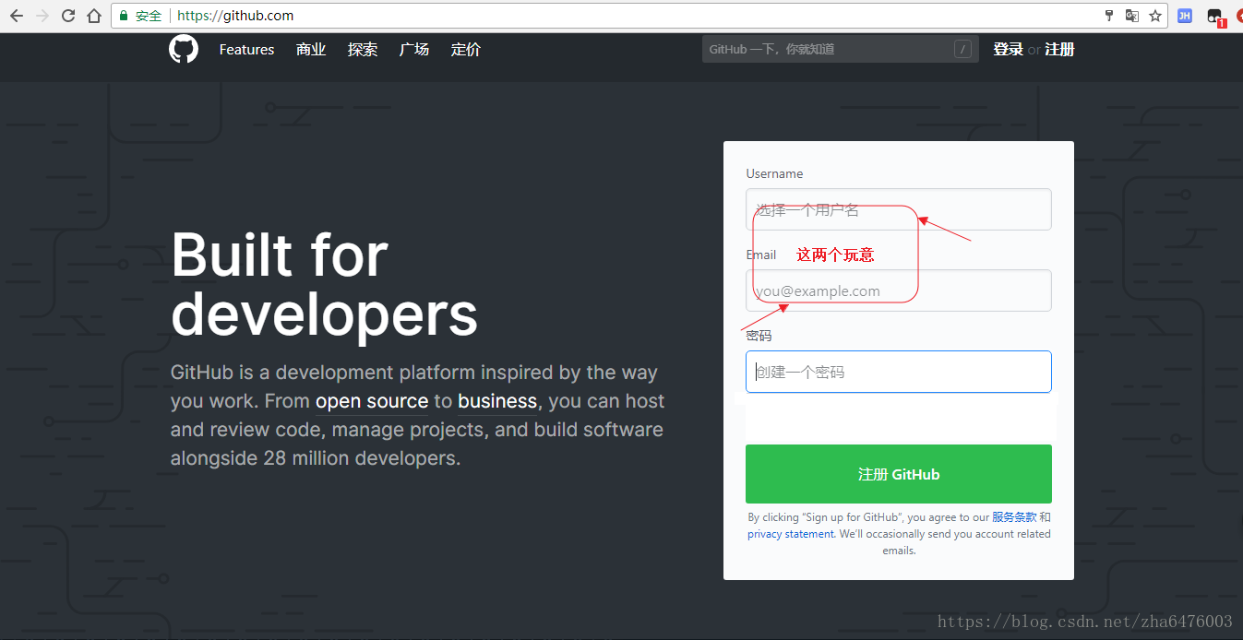
Task: Bookmark this page with the star icon
Action: tap(1155, 16)
